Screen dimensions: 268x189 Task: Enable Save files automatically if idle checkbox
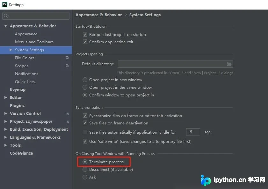[85, 132]
